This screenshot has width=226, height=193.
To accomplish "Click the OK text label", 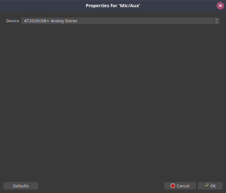I will (213, 186).
